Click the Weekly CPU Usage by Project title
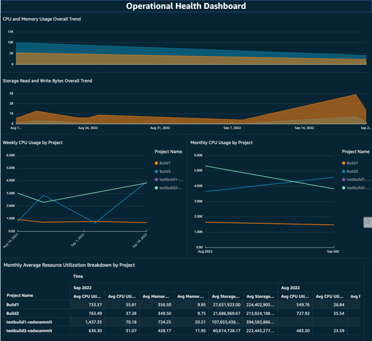 coord(33,143)
